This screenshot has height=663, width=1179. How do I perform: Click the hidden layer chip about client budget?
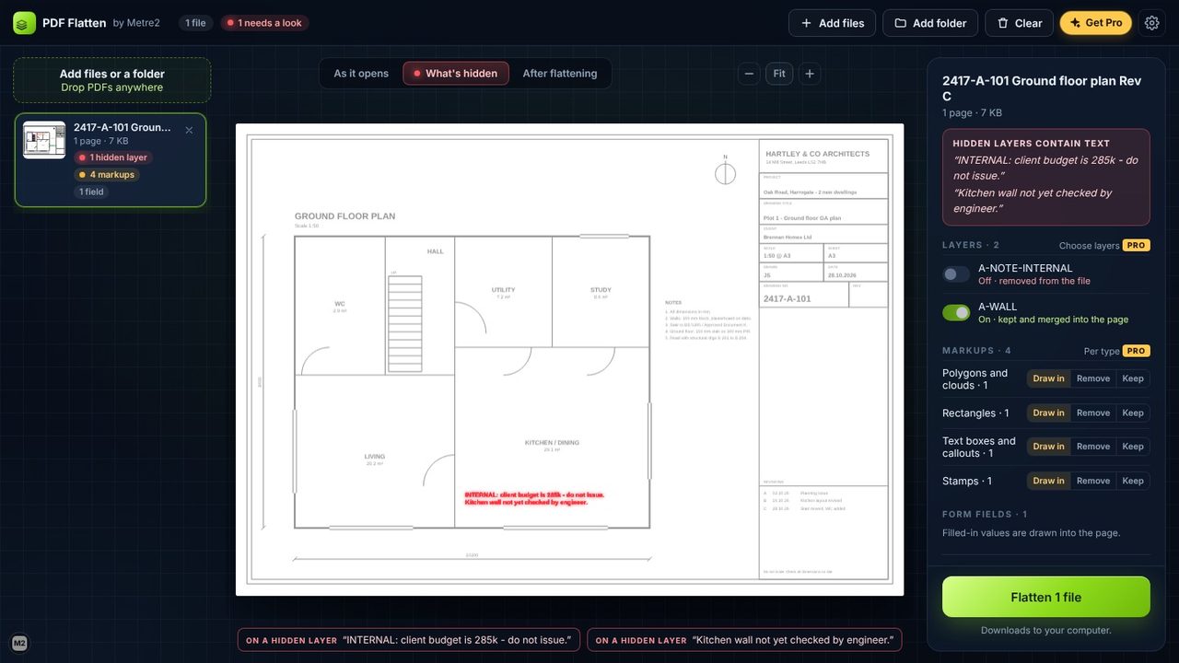409,640
